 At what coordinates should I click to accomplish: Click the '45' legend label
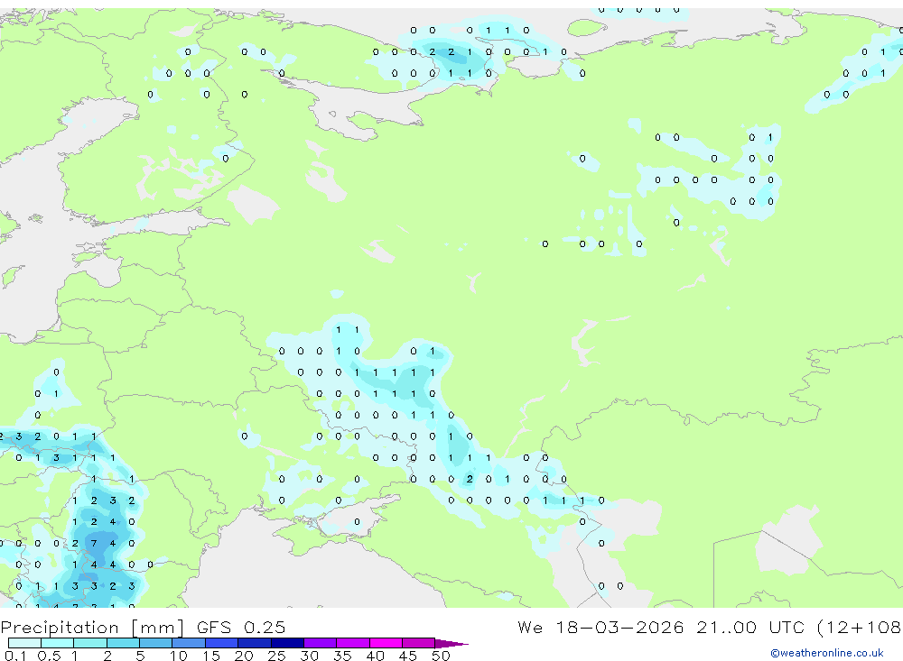point(408,656)
